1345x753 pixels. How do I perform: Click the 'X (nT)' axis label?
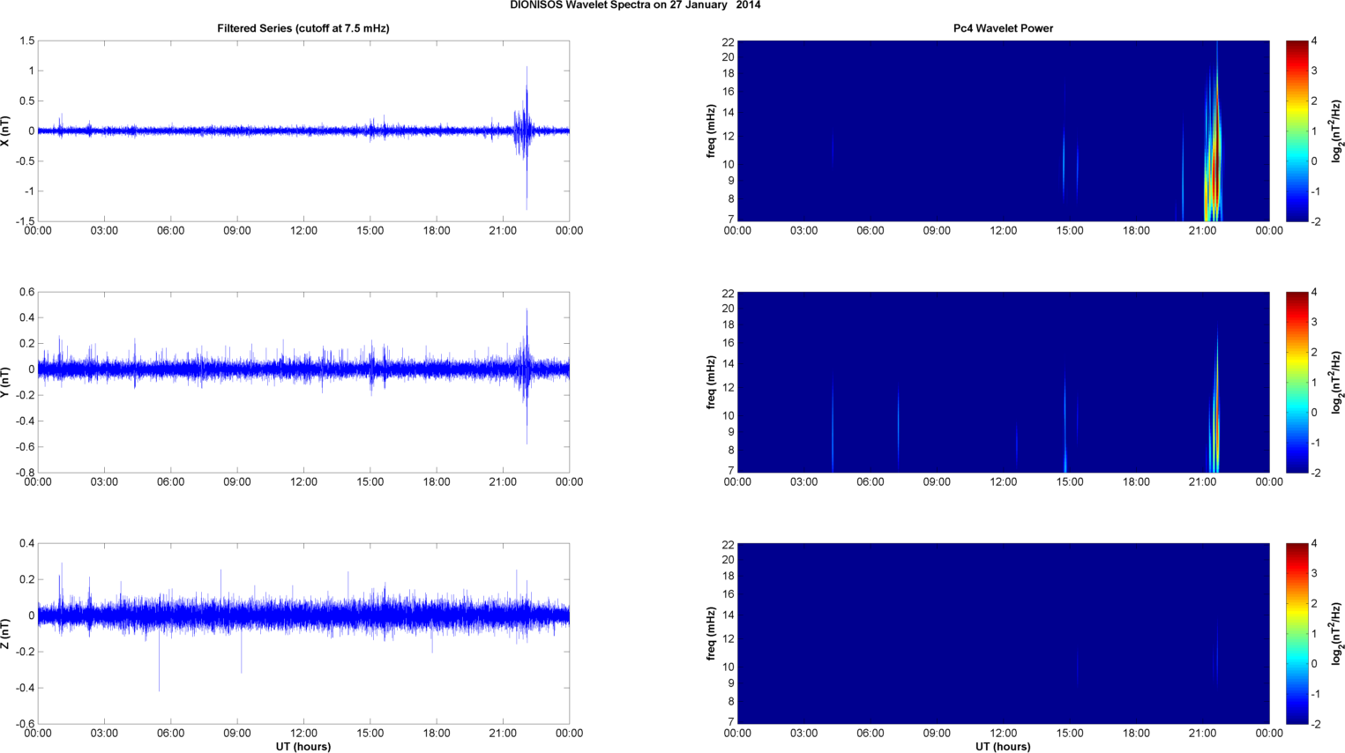[6, 130]
